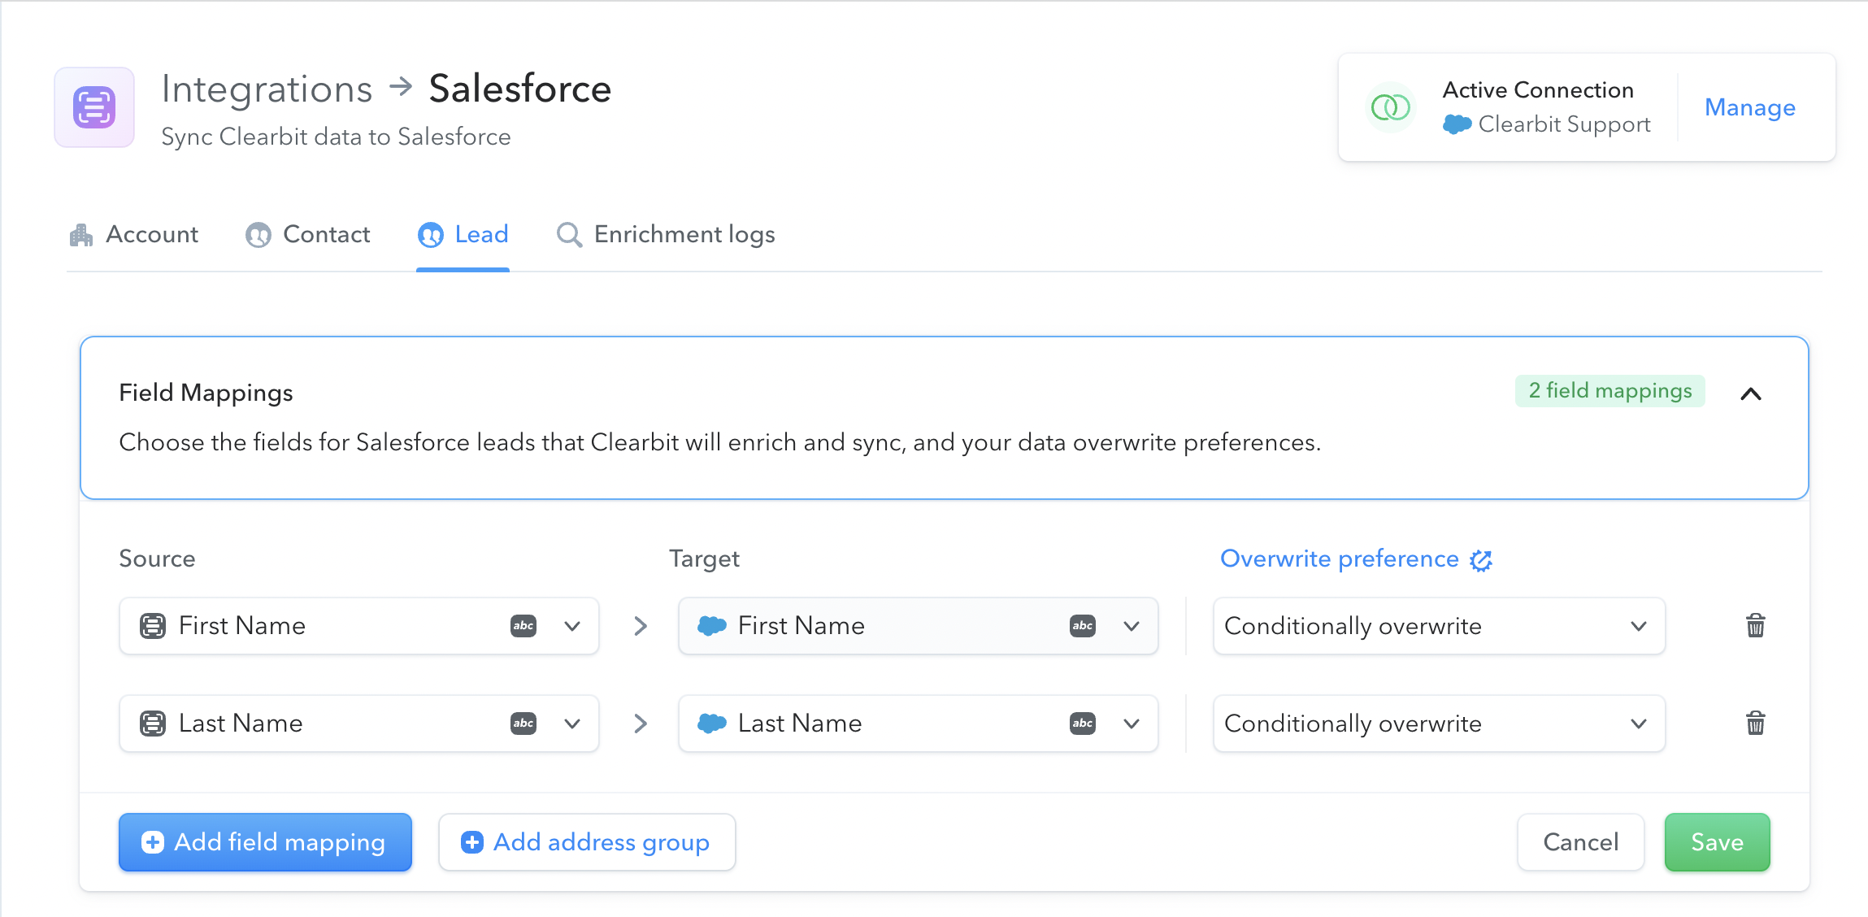Switch to the Contact tab

308,235
